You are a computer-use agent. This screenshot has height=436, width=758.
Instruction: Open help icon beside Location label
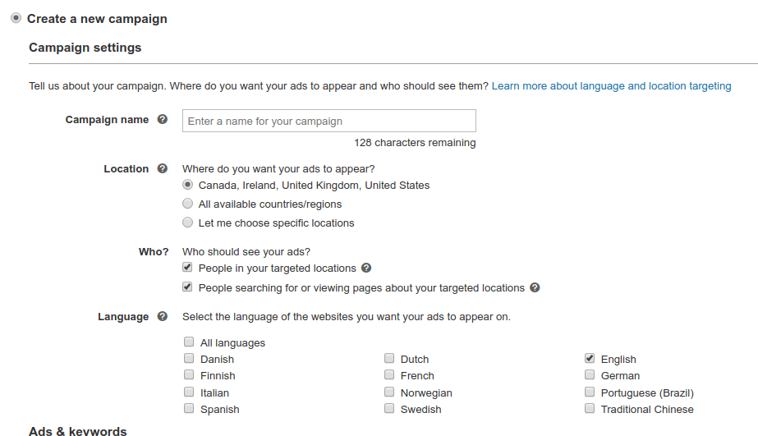pos(163,168)
